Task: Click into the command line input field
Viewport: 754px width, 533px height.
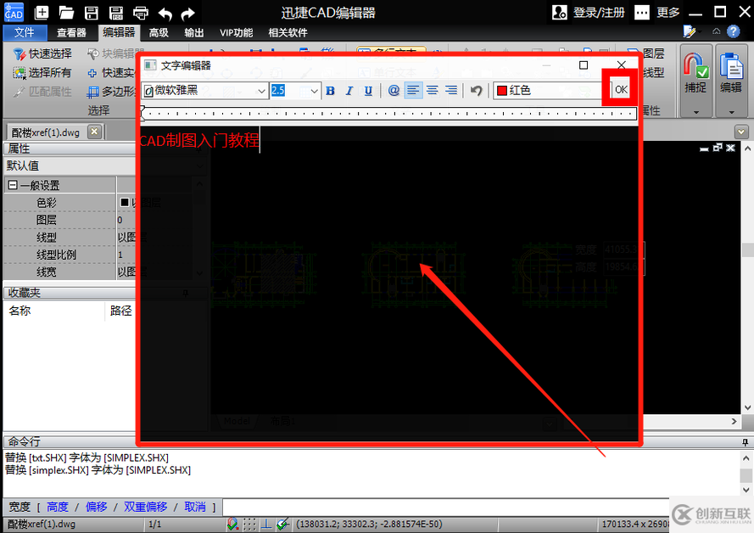Action: [x=445, y=507]
